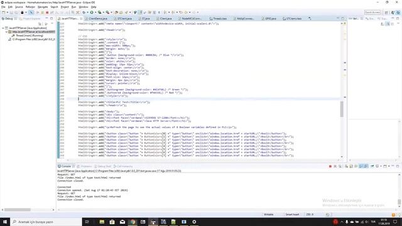Open Mail app from the taskbar
402x226 pixels.
[122, 222]
